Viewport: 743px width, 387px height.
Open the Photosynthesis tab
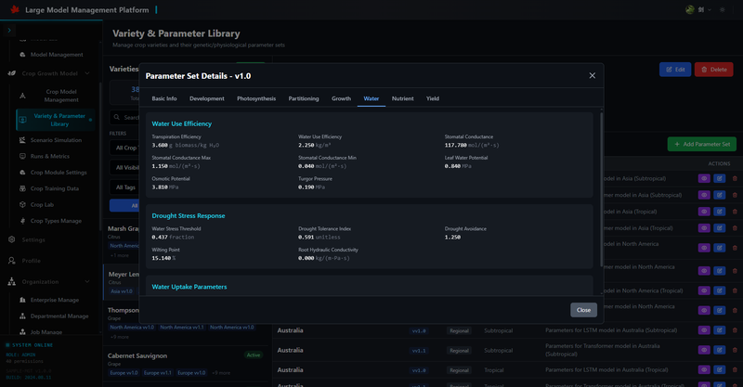256,98
